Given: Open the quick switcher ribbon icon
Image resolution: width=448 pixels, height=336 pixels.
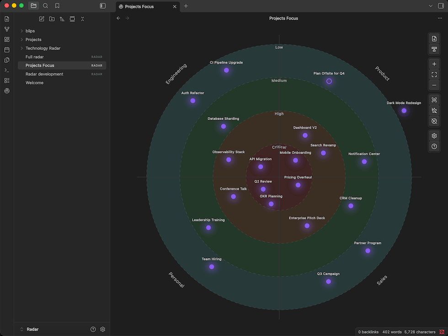Looking at the screenshot, I should 7,19.
